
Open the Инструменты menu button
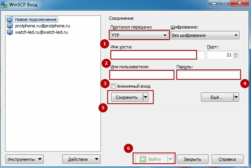25,159
